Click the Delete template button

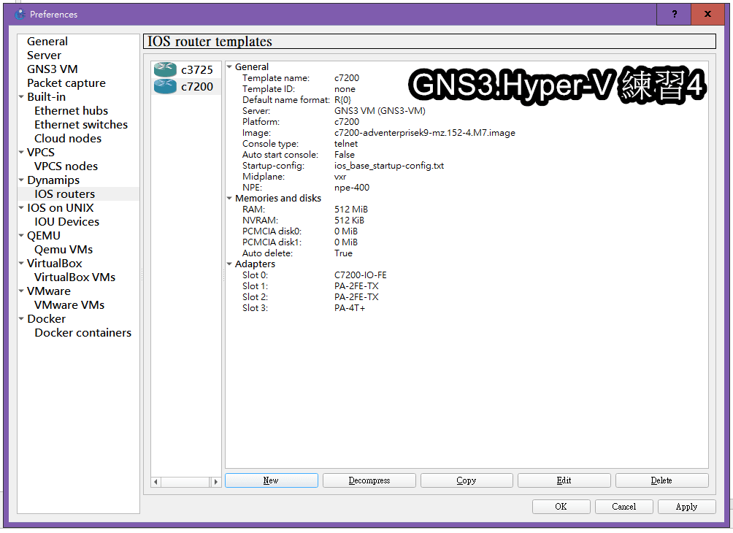[662, 480]
